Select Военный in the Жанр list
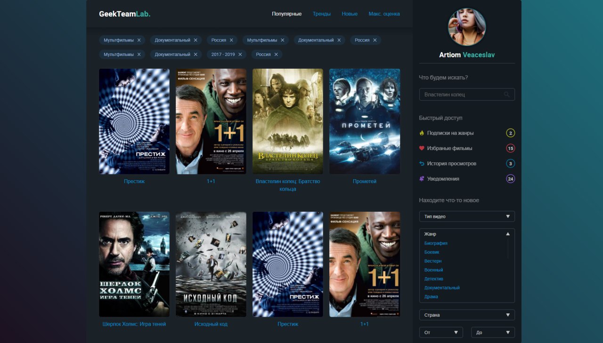The height and width of the screenshot is (343, 603). (x=433, y=270)
